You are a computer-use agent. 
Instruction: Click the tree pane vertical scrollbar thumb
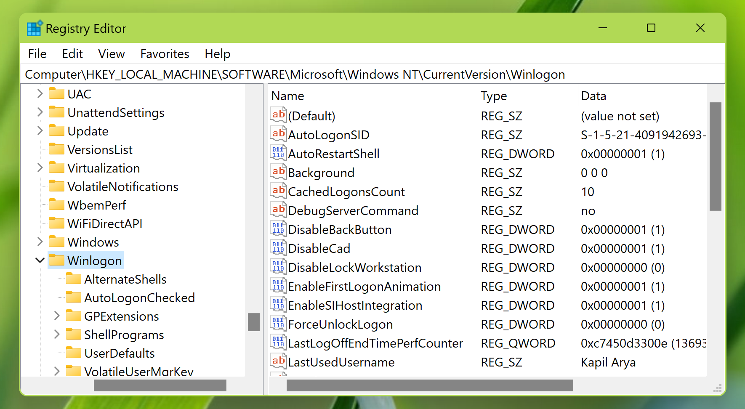[254, 322]
